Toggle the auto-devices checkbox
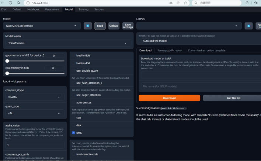 tap(73, 103)
